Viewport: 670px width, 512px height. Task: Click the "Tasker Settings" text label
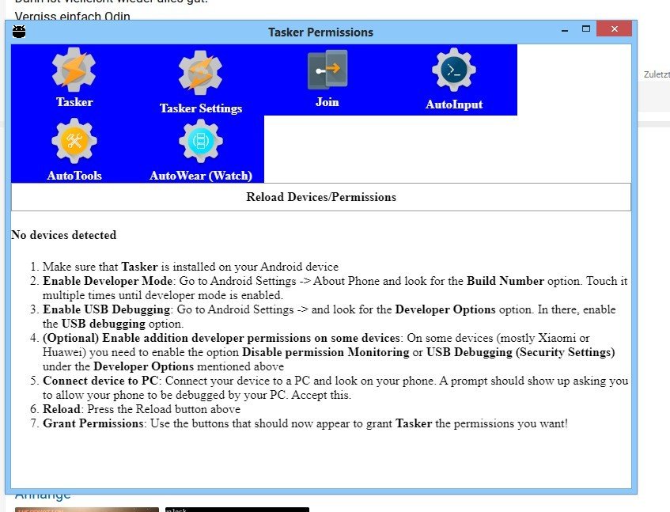pos(201,108)
